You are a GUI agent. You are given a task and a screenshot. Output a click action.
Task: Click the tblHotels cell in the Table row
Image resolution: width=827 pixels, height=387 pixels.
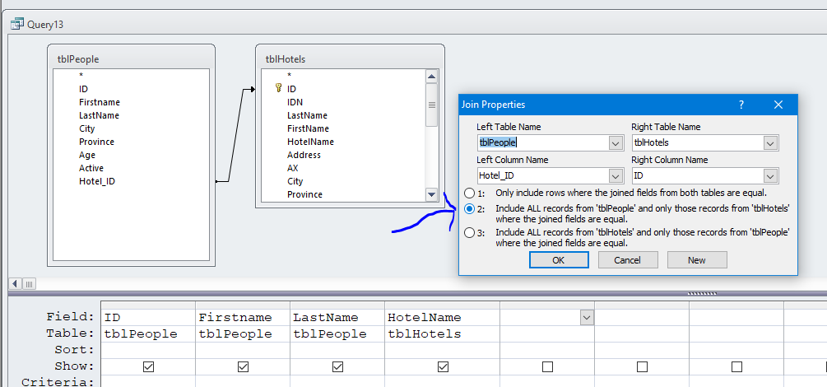(x=442, y=333)
